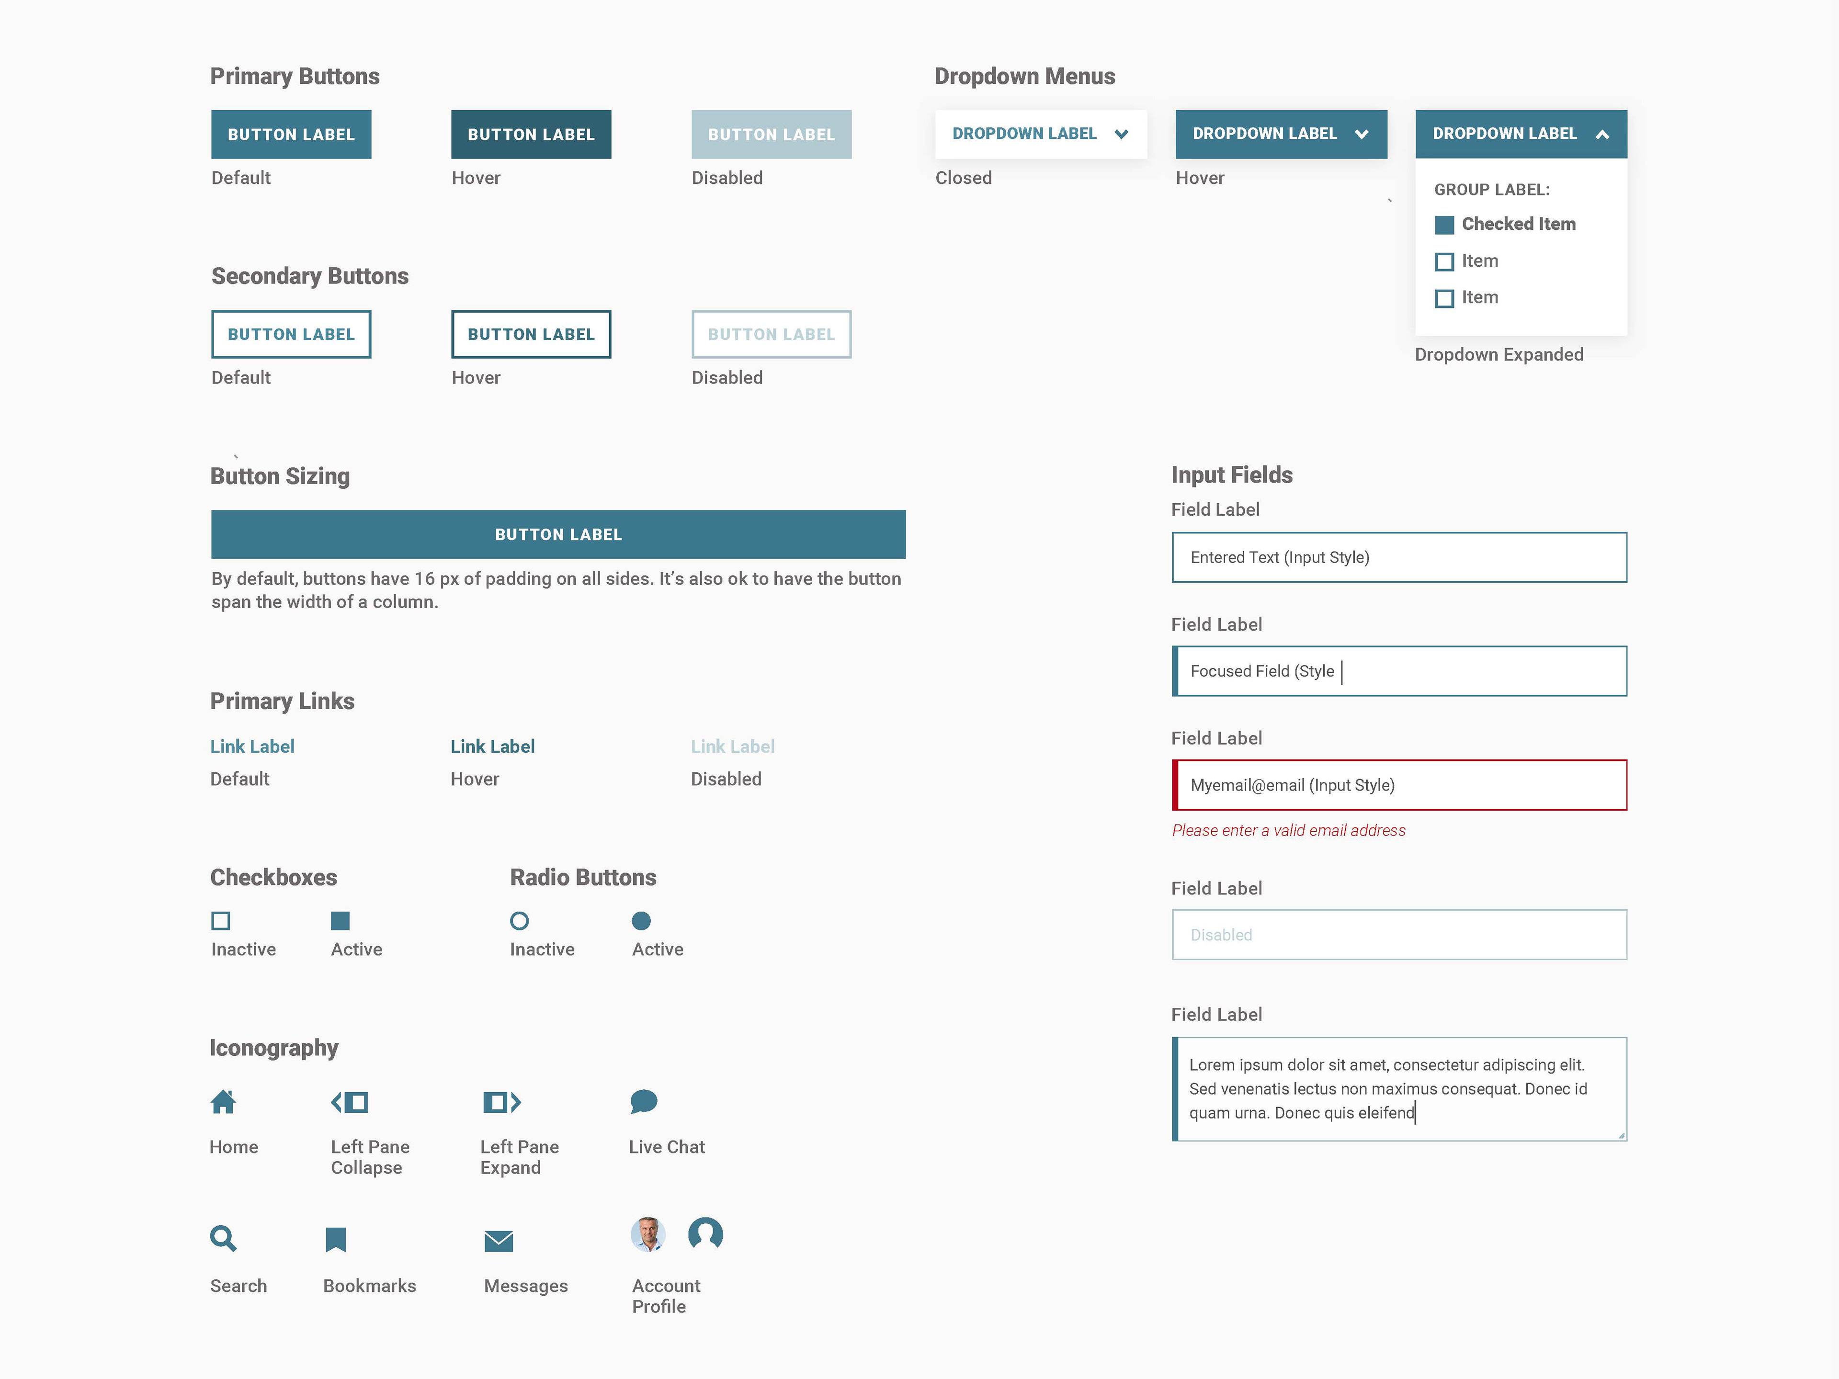
Task: Open the Bookmarks icon
Action: coord(336,1239)
